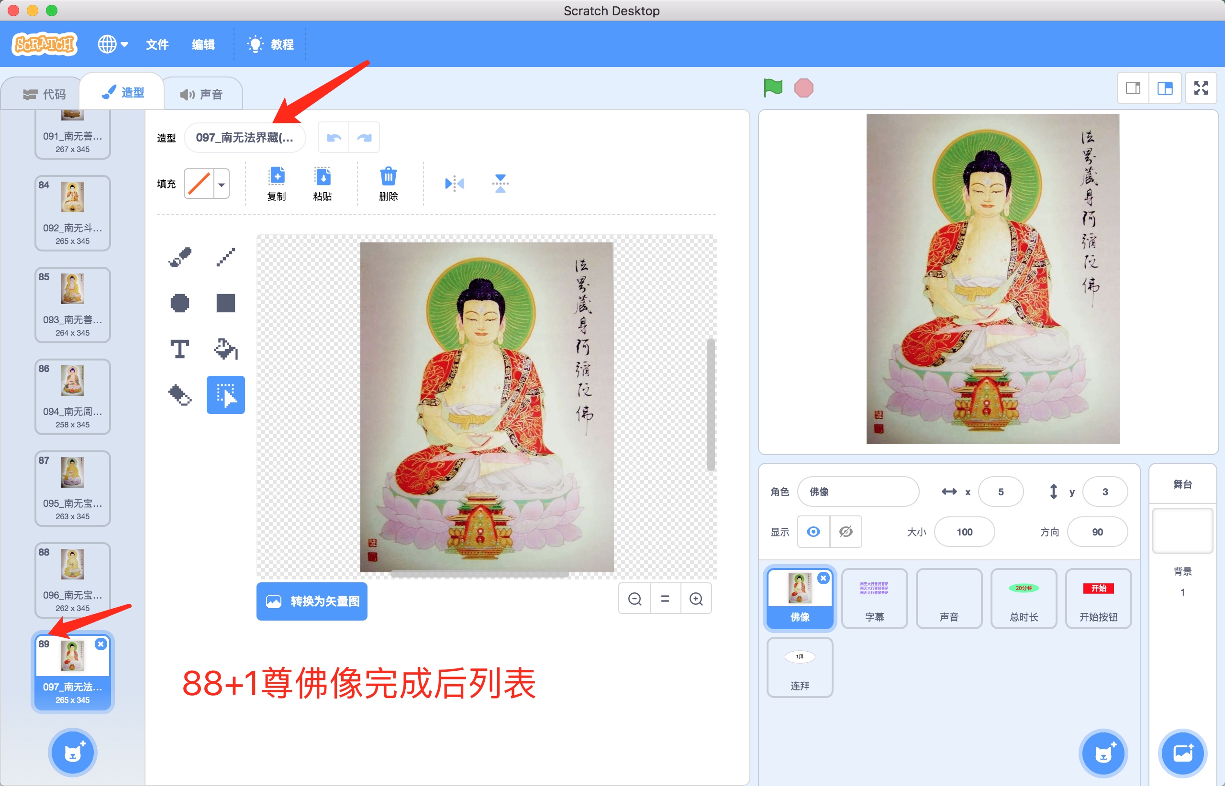Select the 声音 sprite
Image resolution: width=1225 pixels, height=786 pixels.
coord(949,599)
